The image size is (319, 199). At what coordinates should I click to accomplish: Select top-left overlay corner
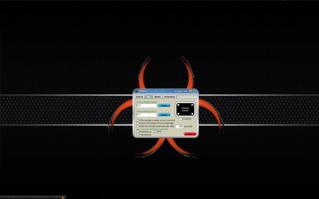(x=178, y=105)
